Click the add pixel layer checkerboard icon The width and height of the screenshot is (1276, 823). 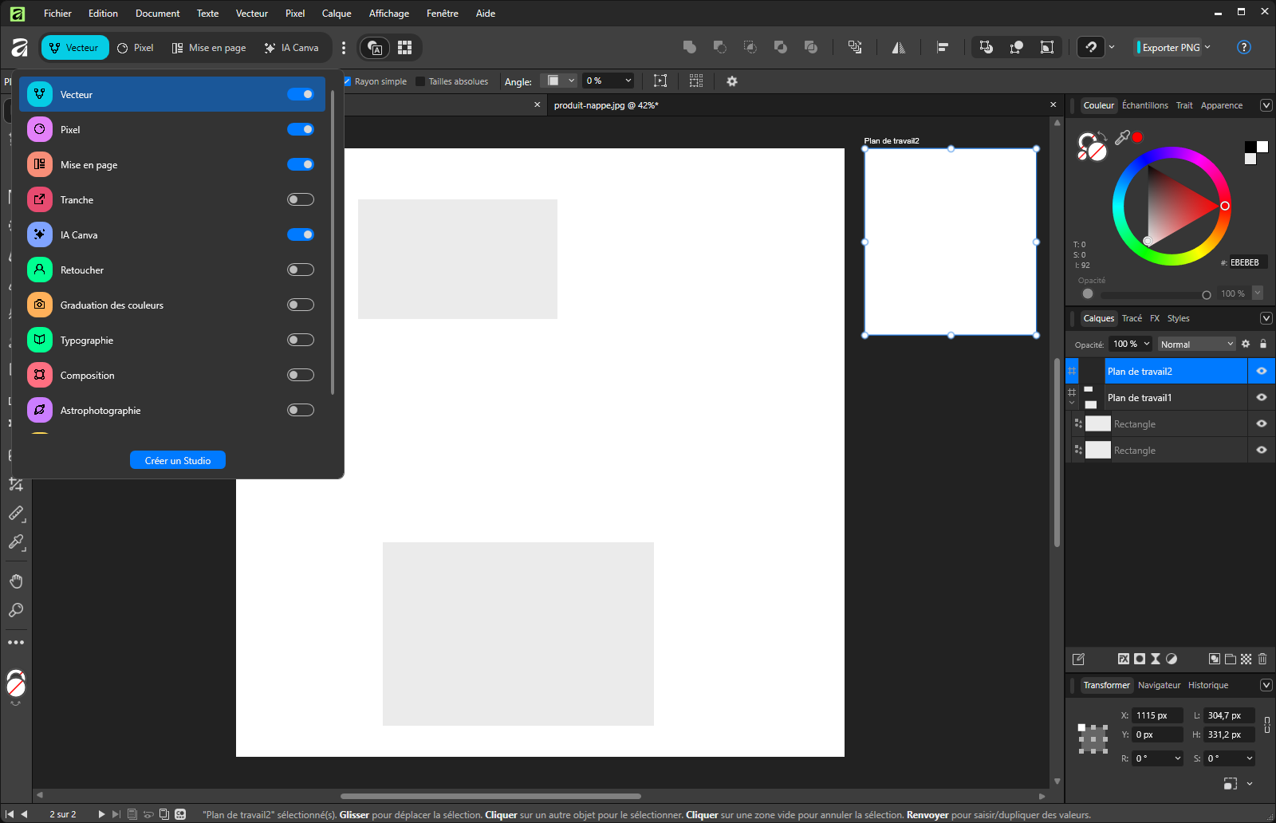click(1246, 659)
